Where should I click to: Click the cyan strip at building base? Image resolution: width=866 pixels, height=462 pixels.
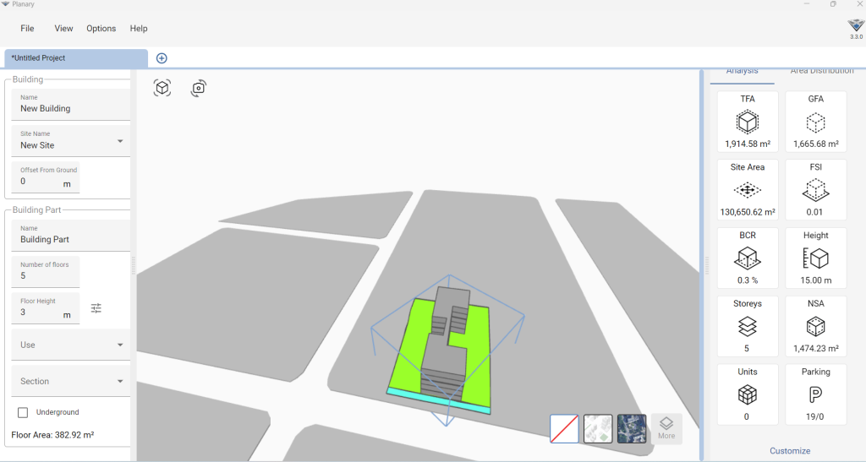pyautogui.click(x=438, y=401)
